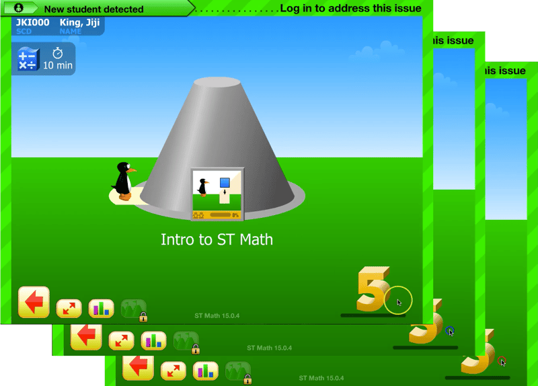Click fullscreen arrows button in the rearmost window
This screenshot has width=538, height=386.
[x=174, y=371]
